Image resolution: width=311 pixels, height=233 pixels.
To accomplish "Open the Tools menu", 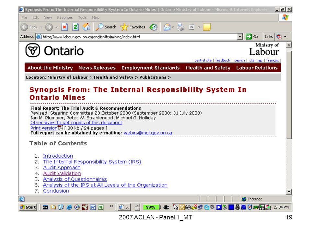I will (x=83, y=17).
